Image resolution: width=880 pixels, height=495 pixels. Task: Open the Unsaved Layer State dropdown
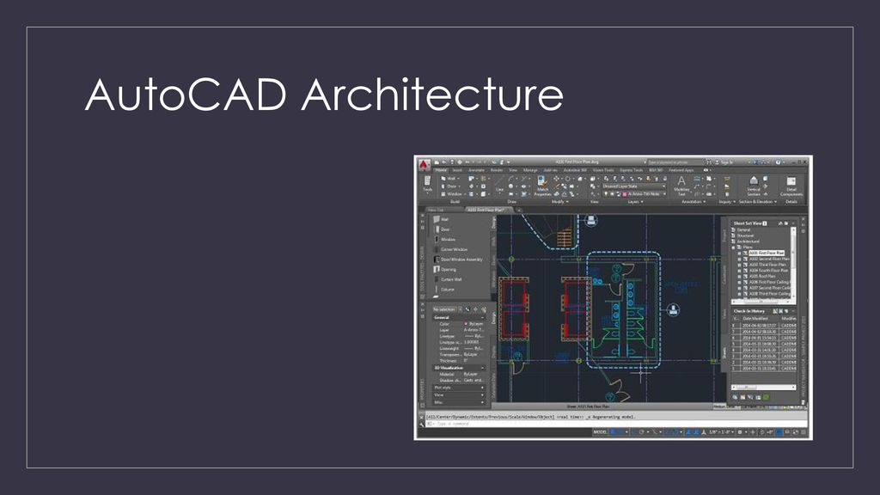tap(634, 186)
